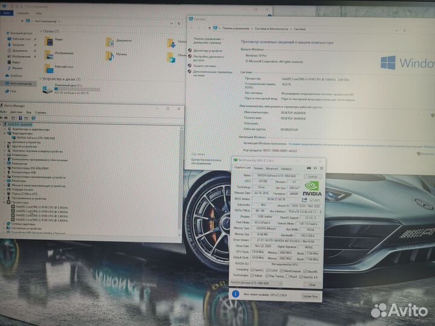The image size is (435, 326).
Task: Click the GPU-Z refresh icon
Action: coord(315,168)
